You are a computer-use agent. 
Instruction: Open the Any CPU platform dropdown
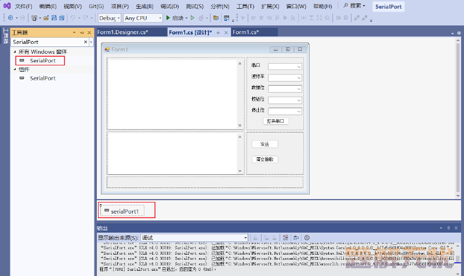click(143, 18)
